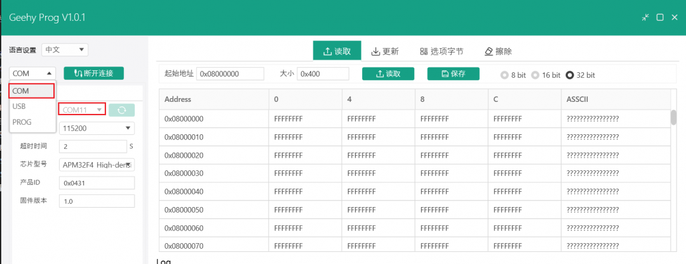The height and width of the screenshot is (264, 686).
Task: Close the Geehy Prog window
Action: (x=674, y=18)
